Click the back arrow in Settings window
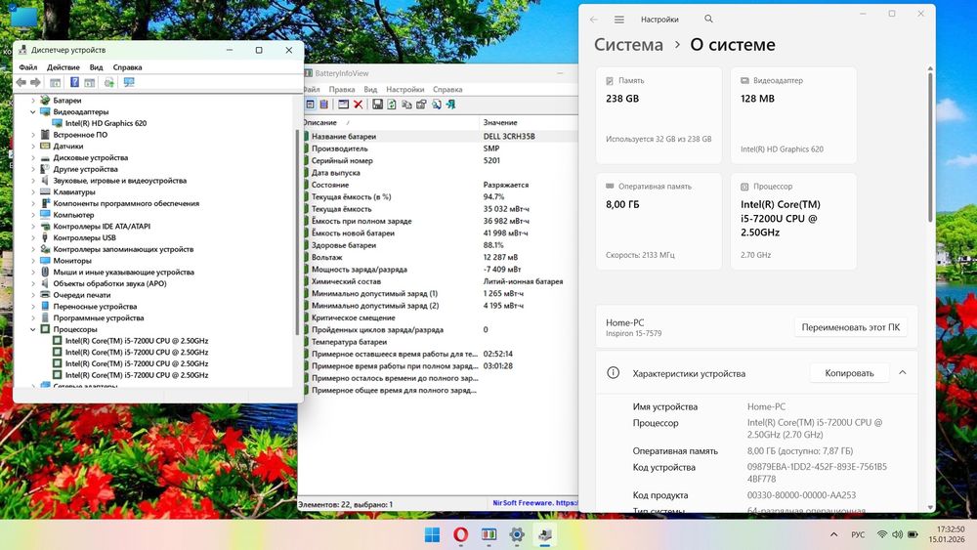 pos(594,20)
